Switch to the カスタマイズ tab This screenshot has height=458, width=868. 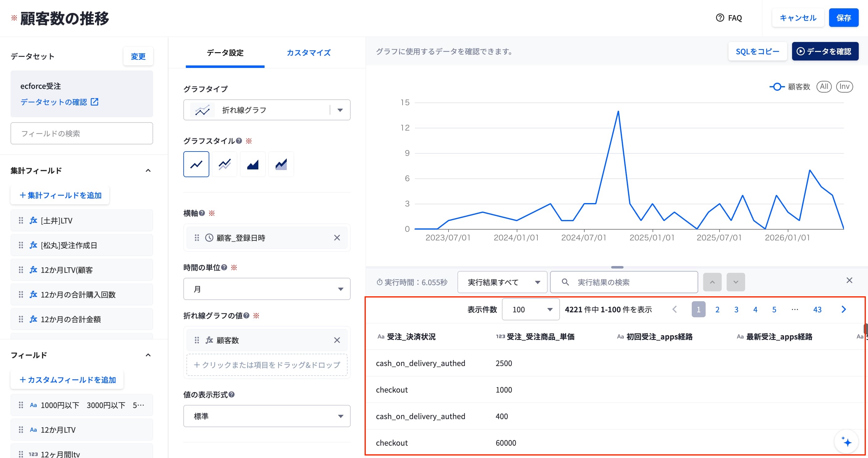click(x=308, y=52)
